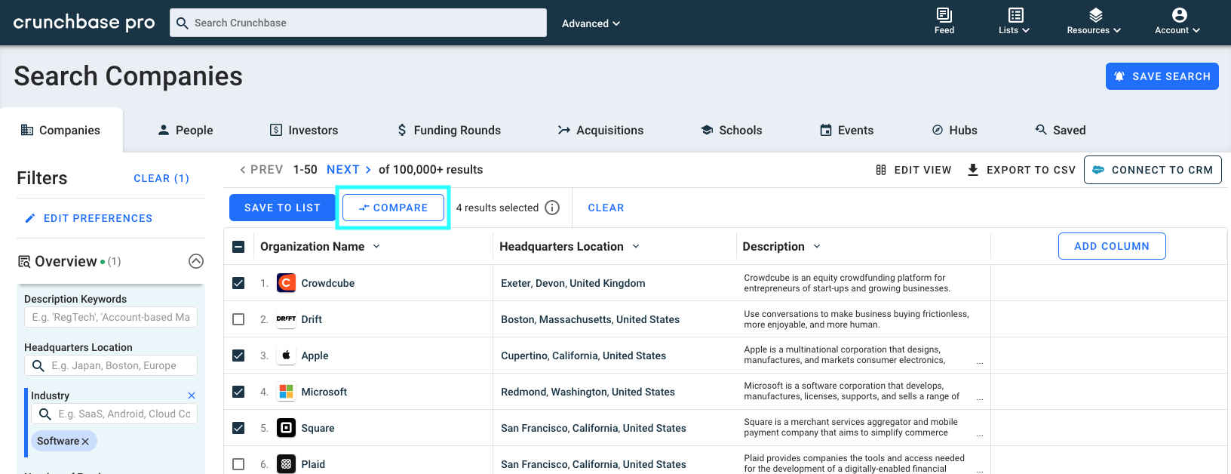Uncheck the Apple row checkbox

click(x=238, y=355)
